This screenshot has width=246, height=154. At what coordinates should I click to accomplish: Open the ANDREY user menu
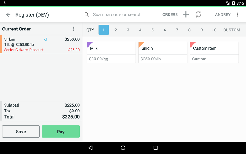tap(223, 14)
